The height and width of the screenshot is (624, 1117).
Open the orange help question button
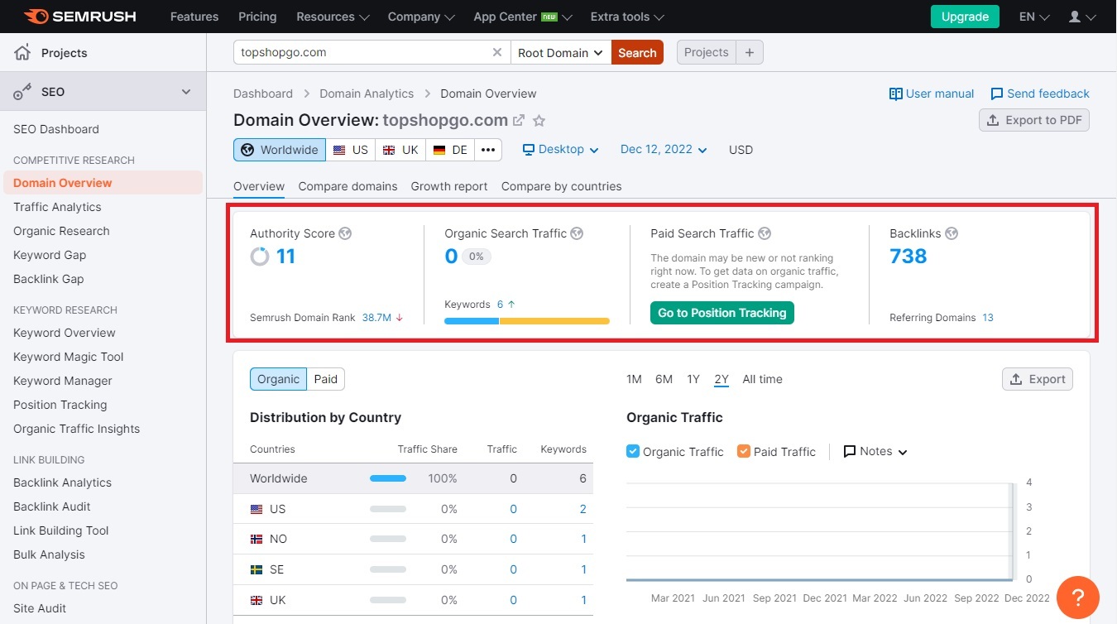1078,597
